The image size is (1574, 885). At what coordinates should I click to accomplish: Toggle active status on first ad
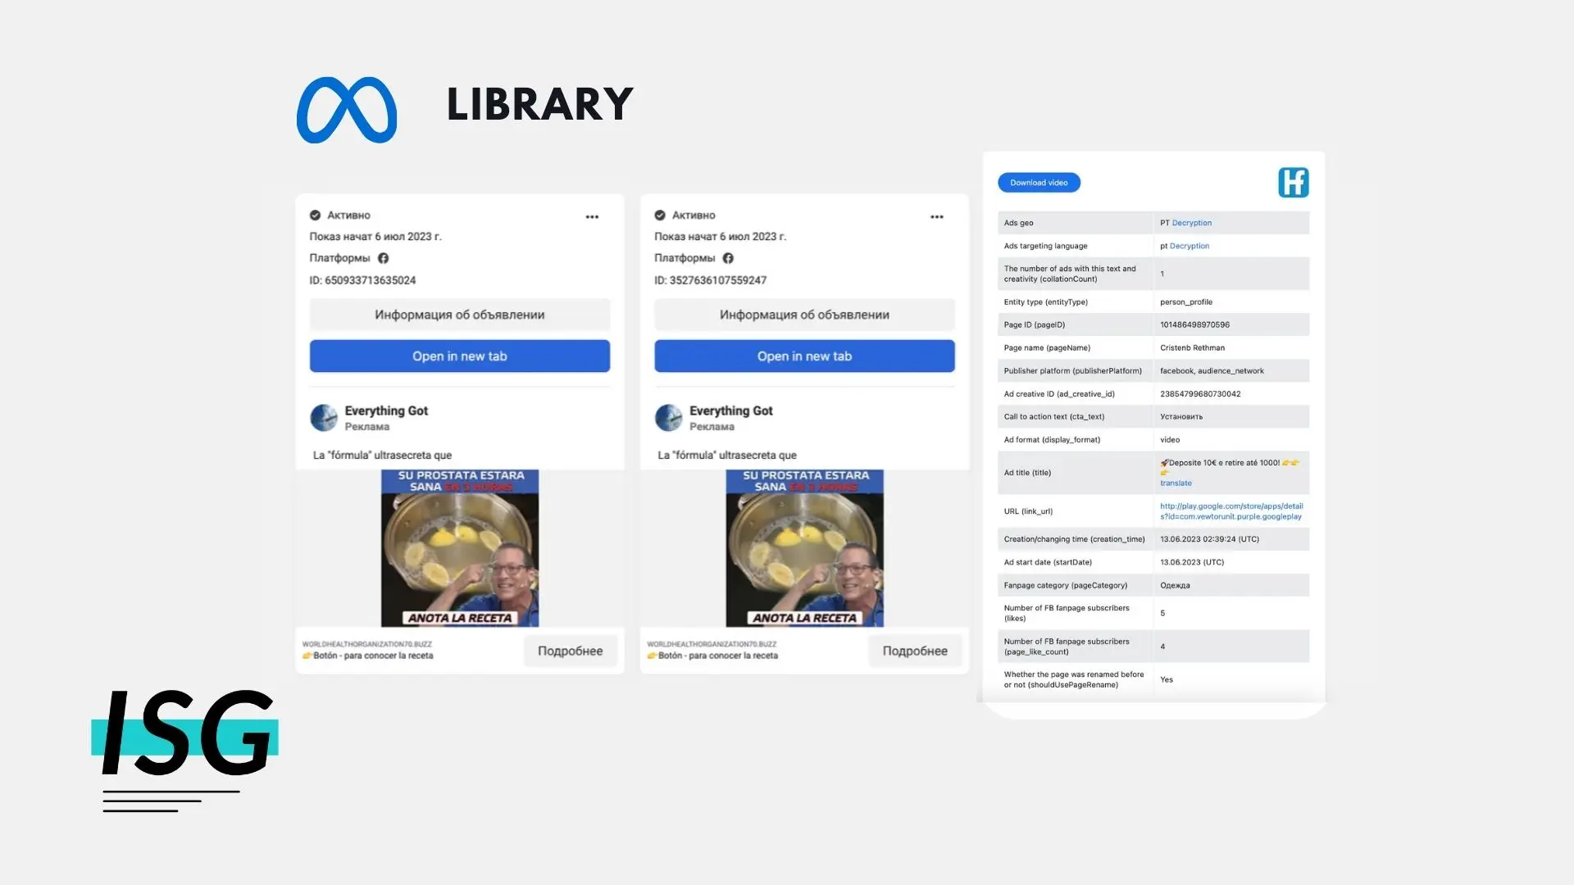coord(318,215)
